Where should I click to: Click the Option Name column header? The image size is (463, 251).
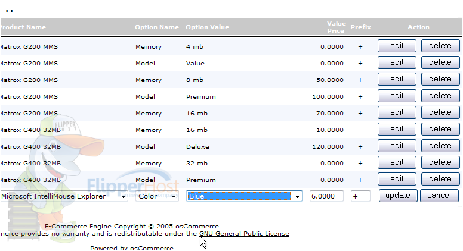157,27
